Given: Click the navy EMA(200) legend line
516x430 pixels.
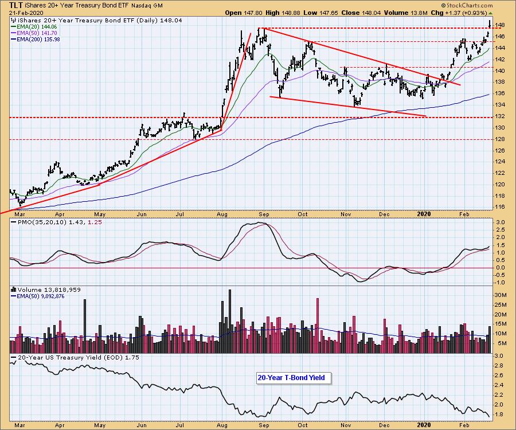Looking at the screenshot, I should click(14, 39).
